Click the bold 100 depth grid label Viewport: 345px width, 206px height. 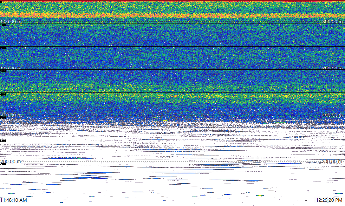[3, 25]
